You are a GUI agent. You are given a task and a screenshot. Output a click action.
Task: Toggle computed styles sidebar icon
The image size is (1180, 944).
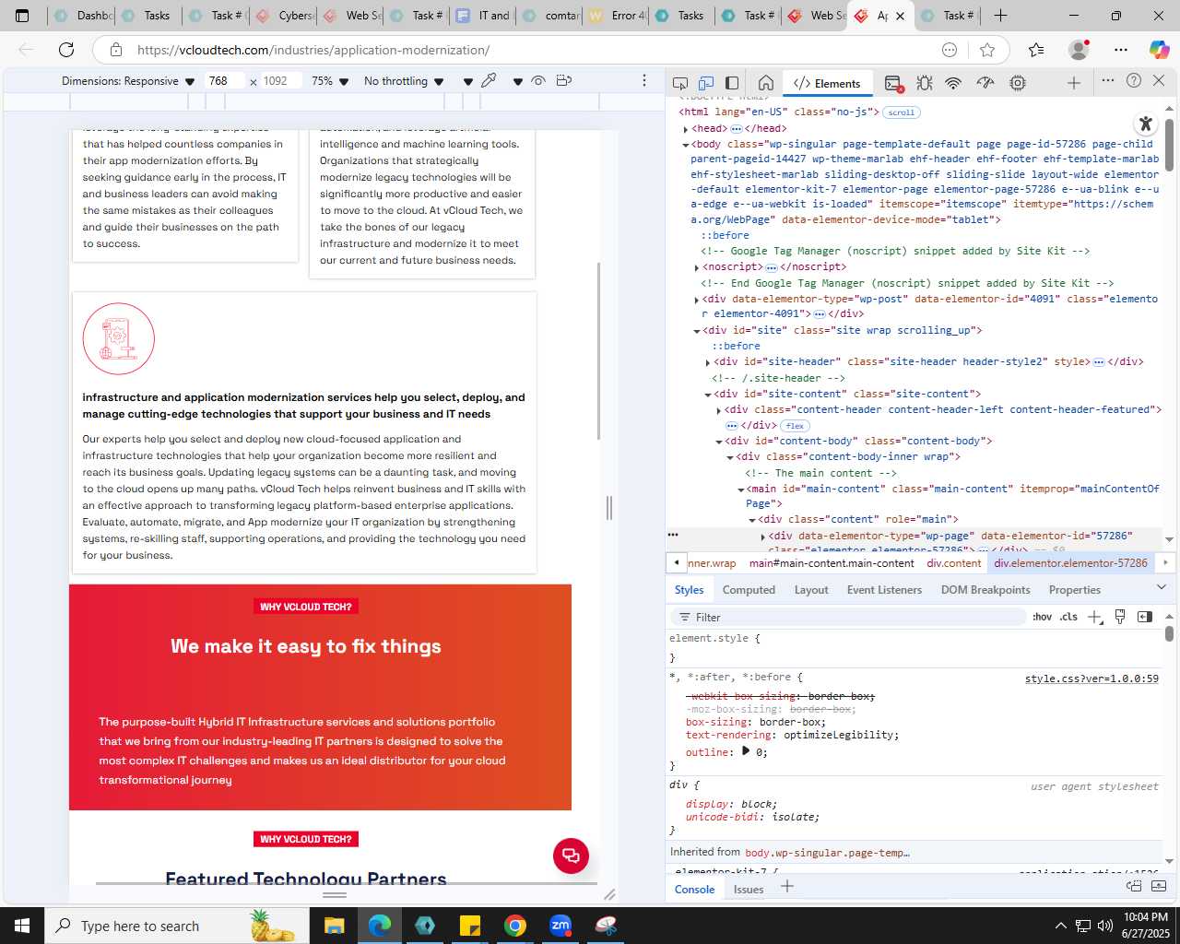[1145, 617]
